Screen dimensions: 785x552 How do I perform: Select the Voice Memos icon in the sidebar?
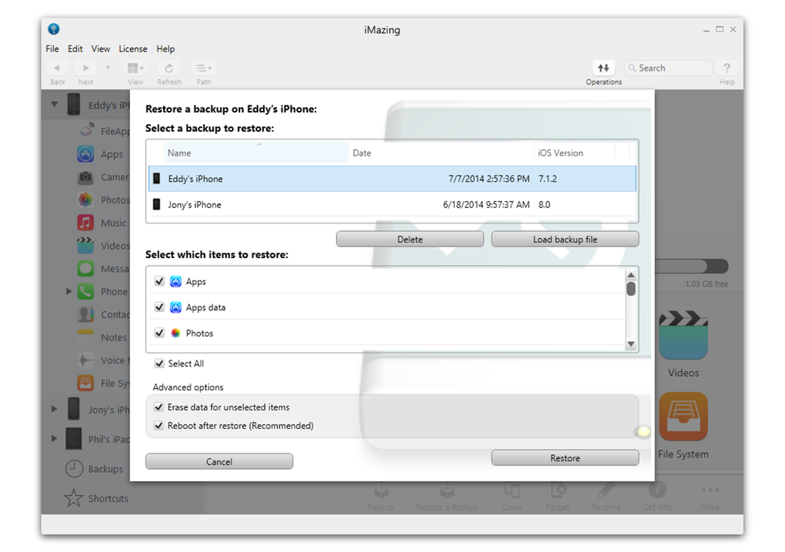pos(85,360)
